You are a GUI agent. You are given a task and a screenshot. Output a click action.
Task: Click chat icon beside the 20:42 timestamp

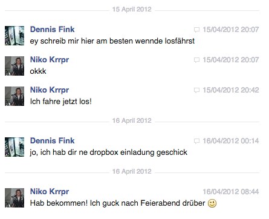tap(196, 90)
